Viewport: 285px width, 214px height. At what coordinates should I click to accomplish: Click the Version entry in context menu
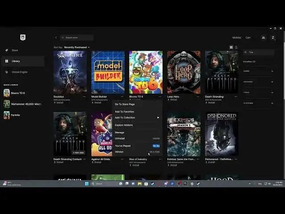pyautogui.click(x=137, y=152)
